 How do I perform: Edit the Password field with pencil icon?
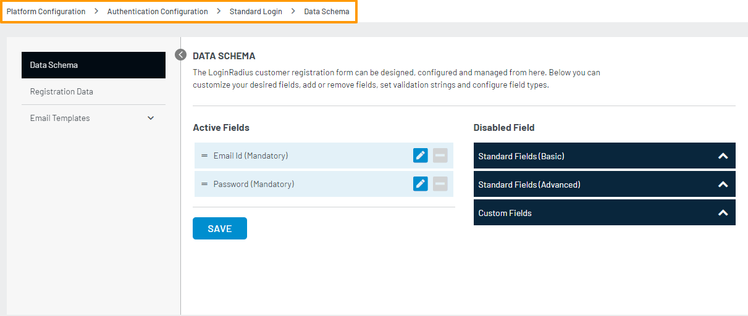(420, 184)
